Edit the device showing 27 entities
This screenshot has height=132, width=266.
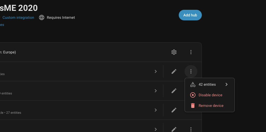(x=174, y=110)
